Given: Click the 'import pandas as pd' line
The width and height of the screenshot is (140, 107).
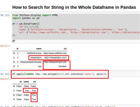Looking at the screenshot, I should (26, 18).
